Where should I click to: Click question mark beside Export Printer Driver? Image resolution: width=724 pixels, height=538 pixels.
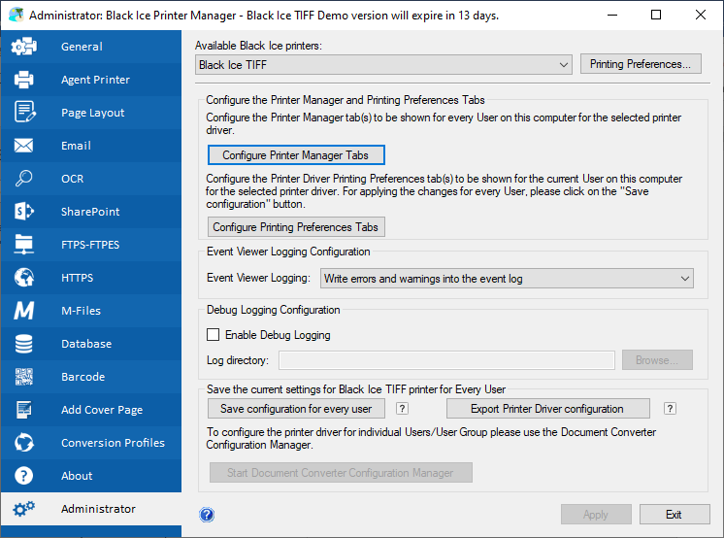tap(670, 409)
